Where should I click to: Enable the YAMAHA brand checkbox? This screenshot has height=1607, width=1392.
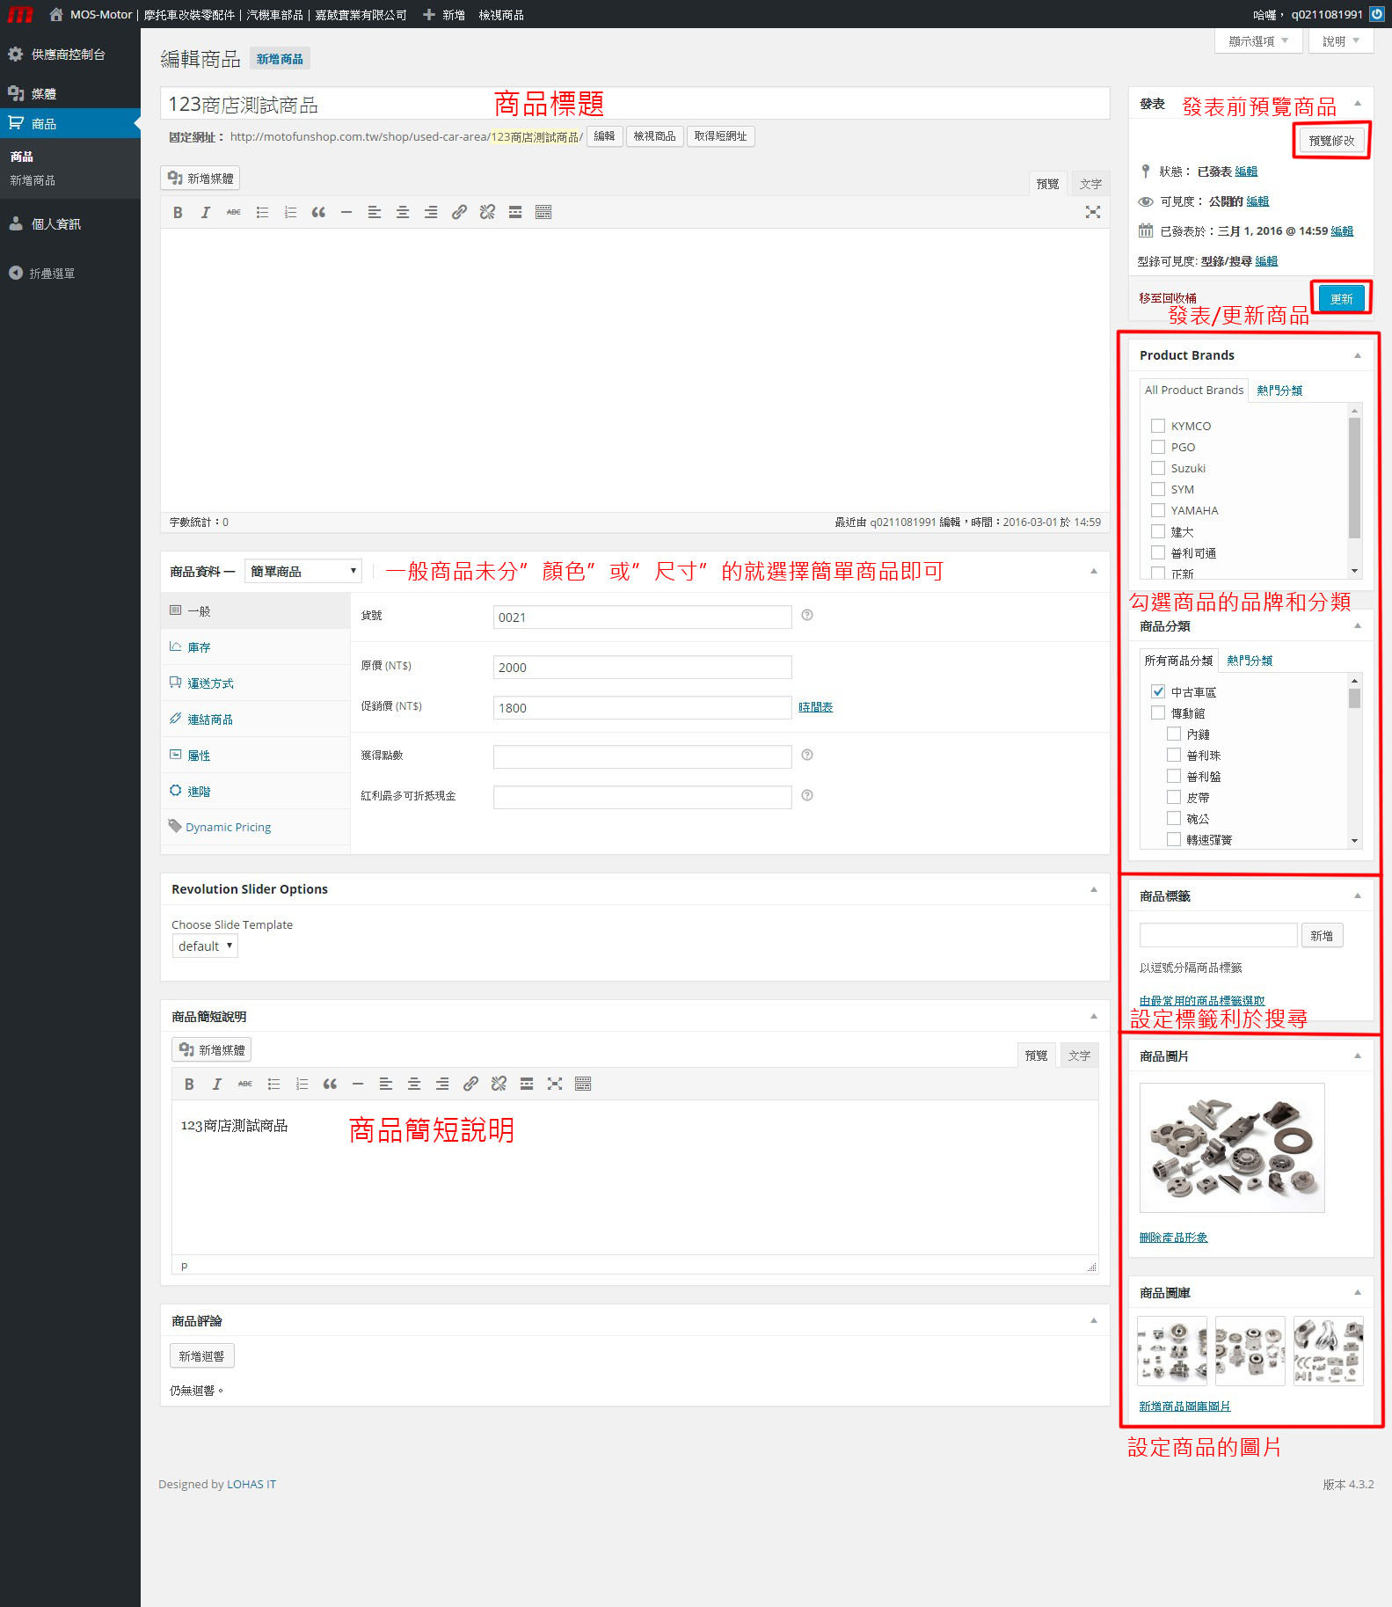[x=1158, y=510]
